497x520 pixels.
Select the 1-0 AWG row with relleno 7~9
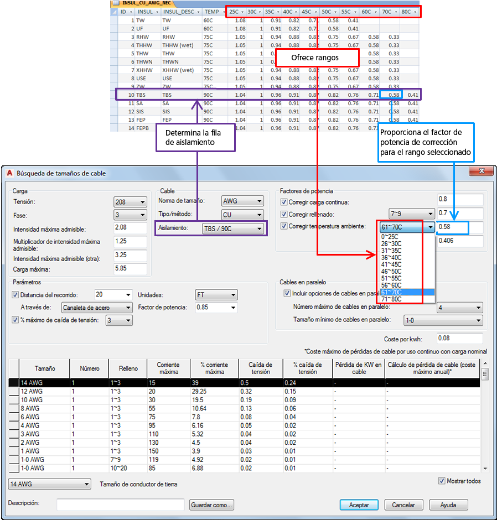[x=244, y=460]
